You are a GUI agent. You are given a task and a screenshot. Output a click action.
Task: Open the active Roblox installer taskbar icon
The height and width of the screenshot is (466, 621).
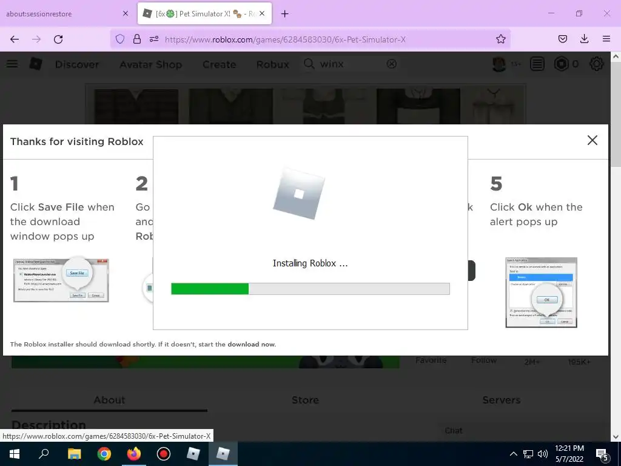tap(223, 454)
